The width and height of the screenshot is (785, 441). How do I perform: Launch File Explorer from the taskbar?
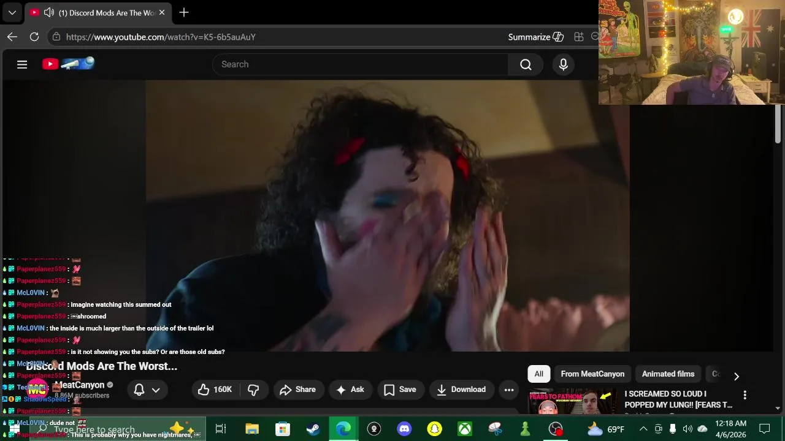(252, 429)
